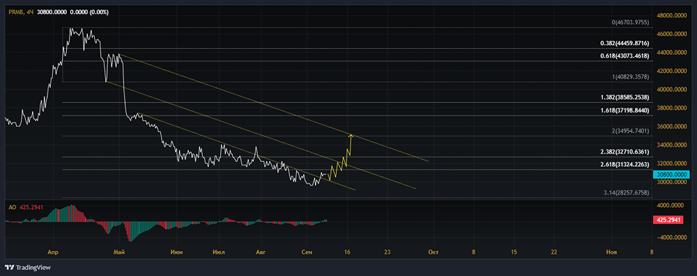This screenshot has height=276, width=697.
Task: Click the 23 date on time axis
Action: click(387, 252)
